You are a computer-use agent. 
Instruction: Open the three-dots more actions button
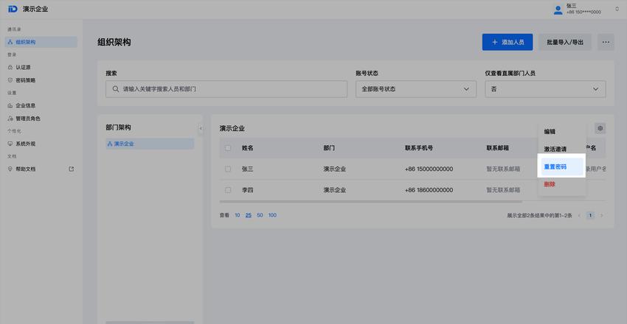pyautogui.click(x=606, y=42)
